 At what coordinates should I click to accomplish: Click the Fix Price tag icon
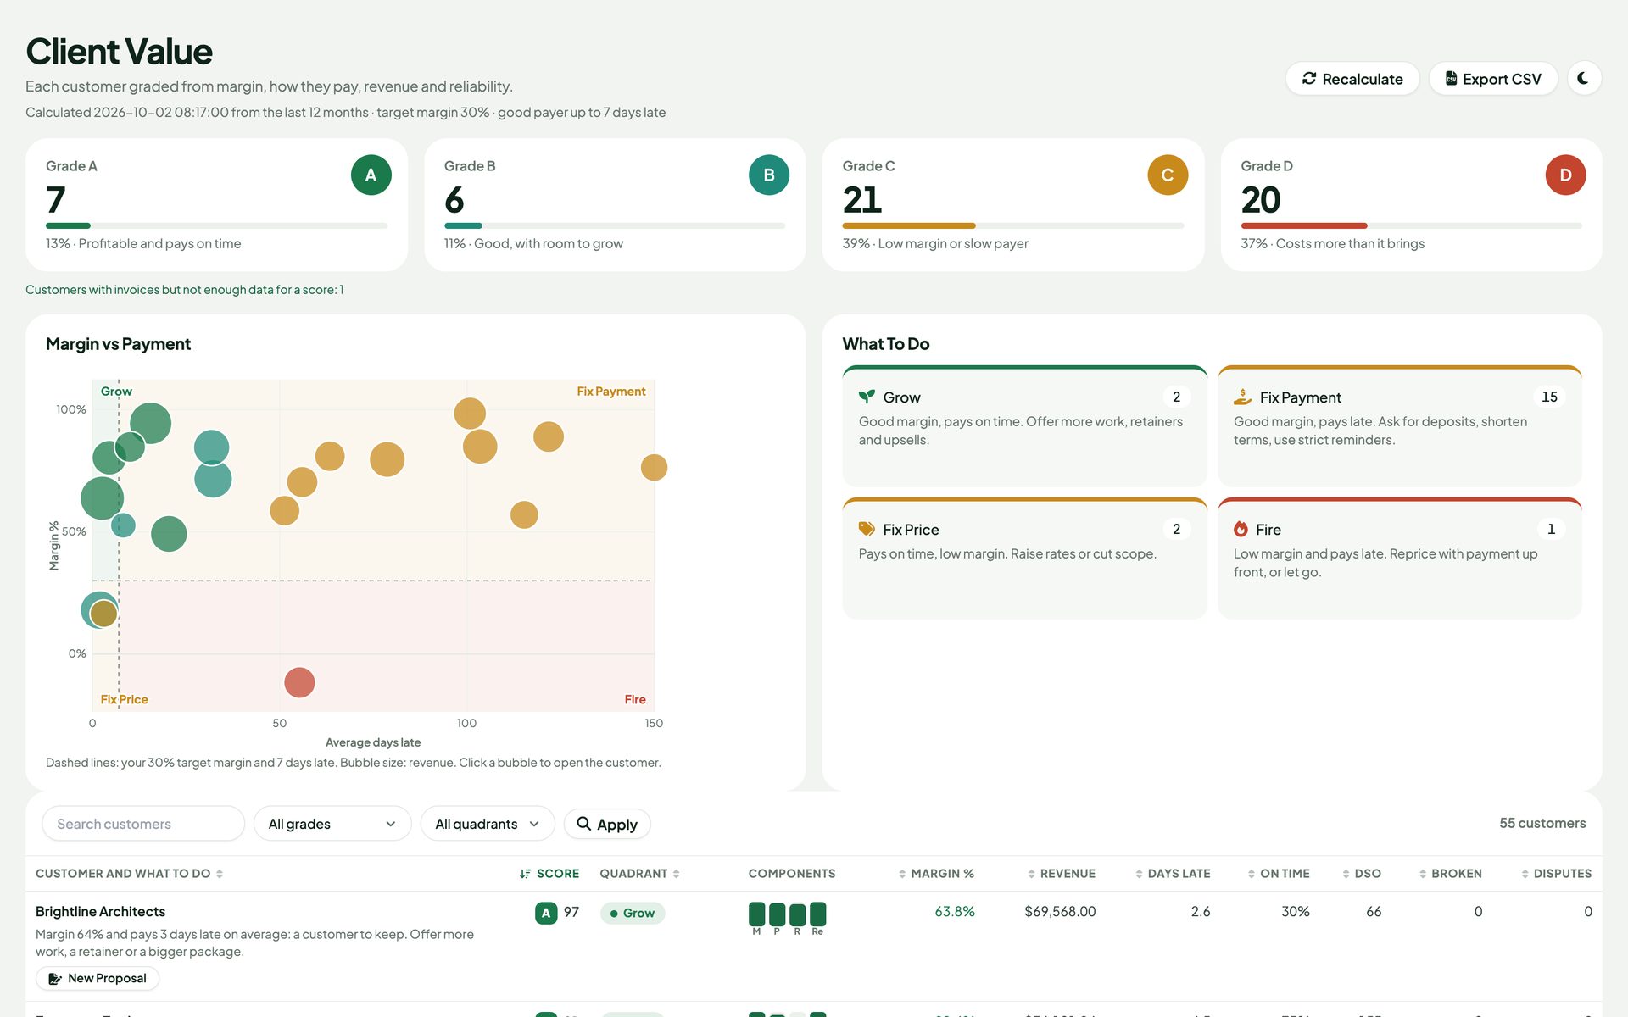[x=867, y=529]
